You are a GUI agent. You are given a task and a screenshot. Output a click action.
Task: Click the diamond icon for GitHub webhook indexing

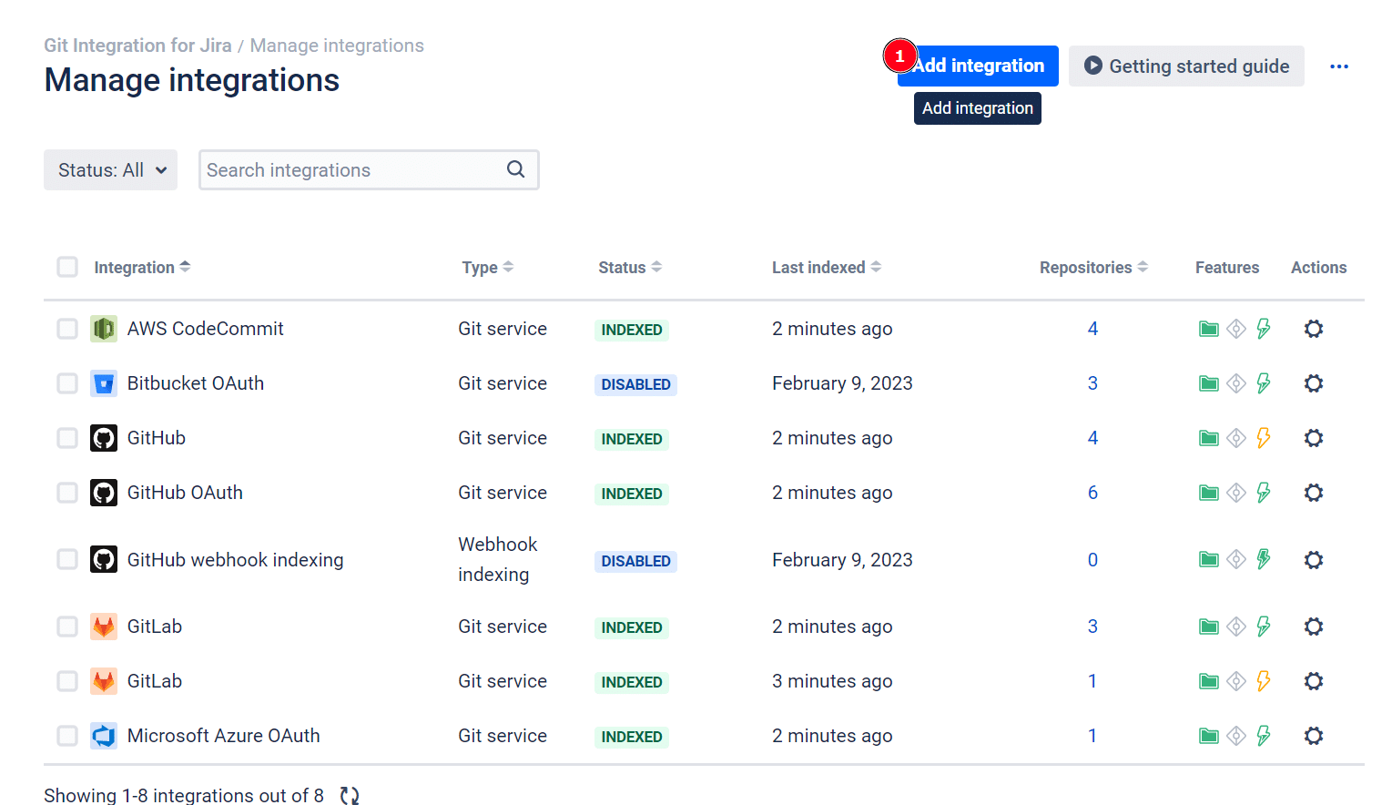click(1236, 559)
